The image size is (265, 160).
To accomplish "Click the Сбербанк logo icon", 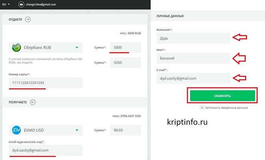I will pos(16,47).
